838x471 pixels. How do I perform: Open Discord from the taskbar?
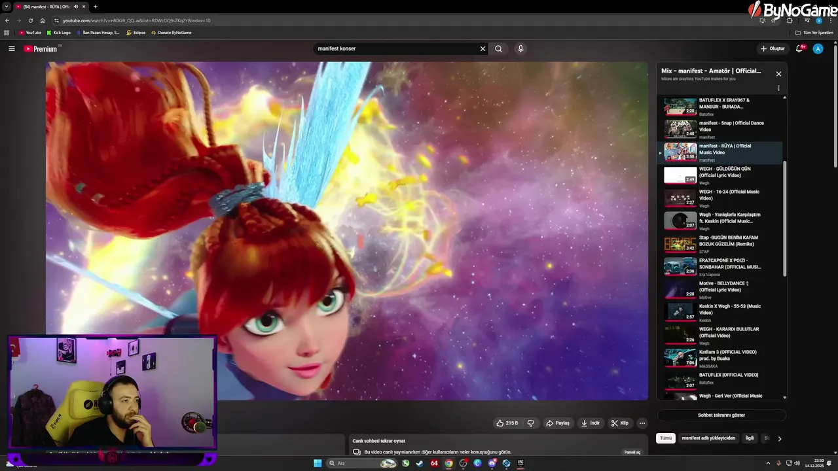click(x=492, y=463)
